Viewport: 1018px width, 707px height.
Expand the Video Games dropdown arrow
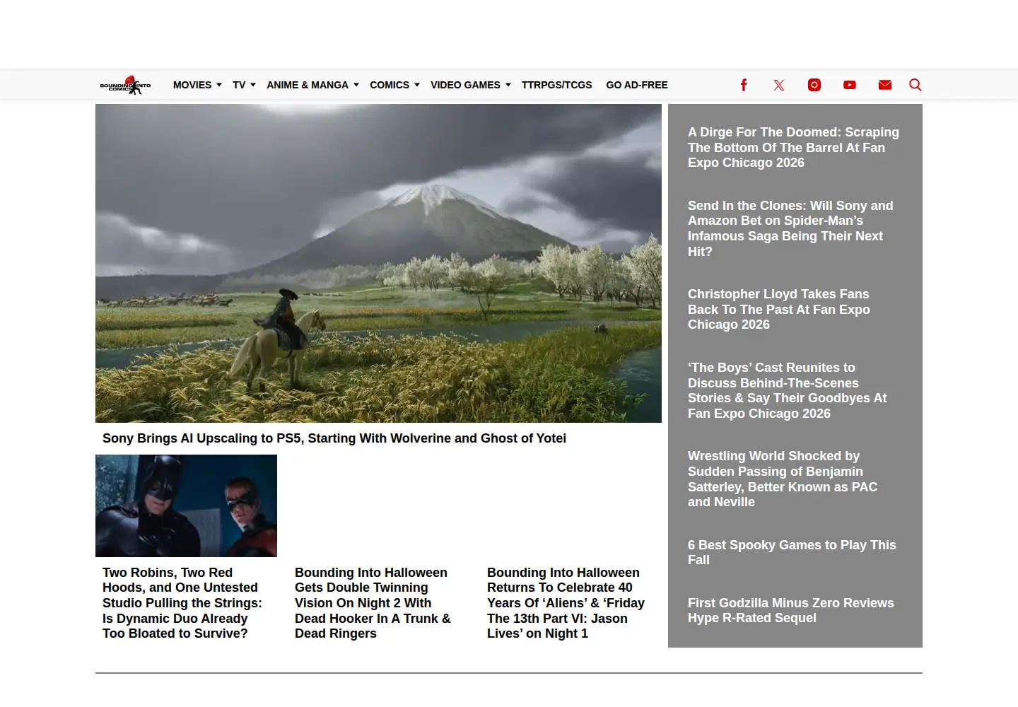click(x=508, y=85)
